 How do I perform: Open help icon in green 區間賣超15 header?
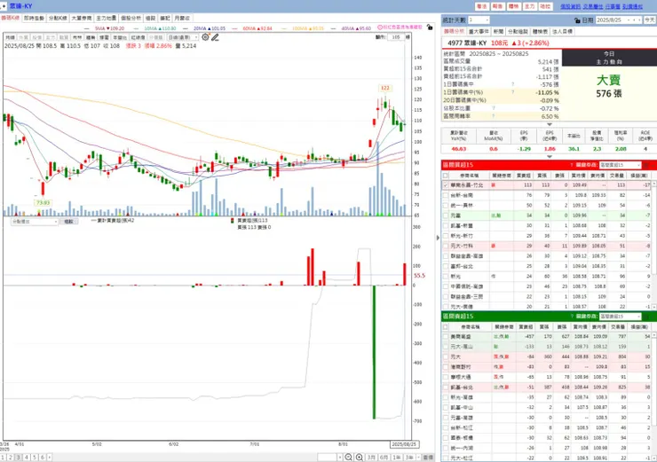(x=572, y=317)
